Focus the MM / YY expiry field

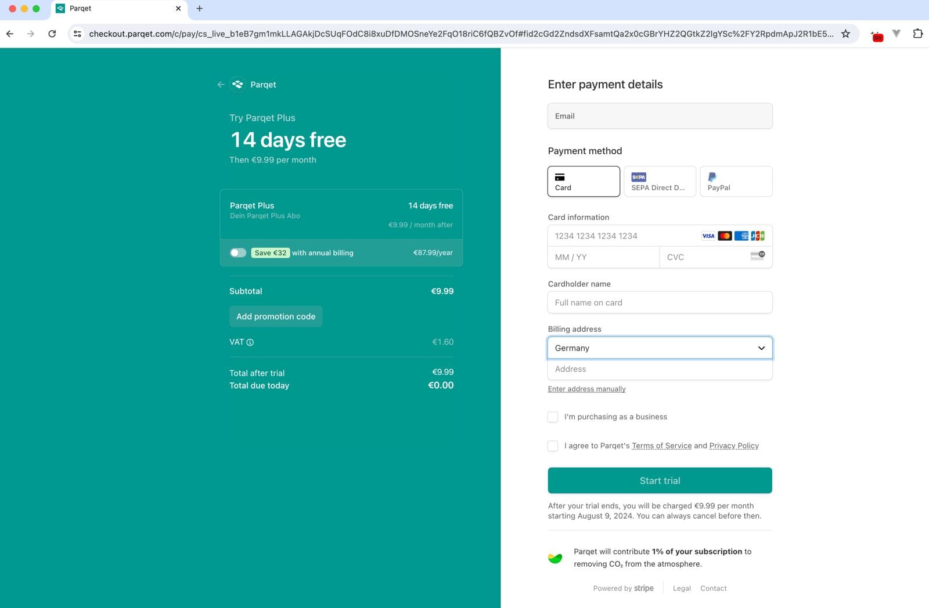603,258
